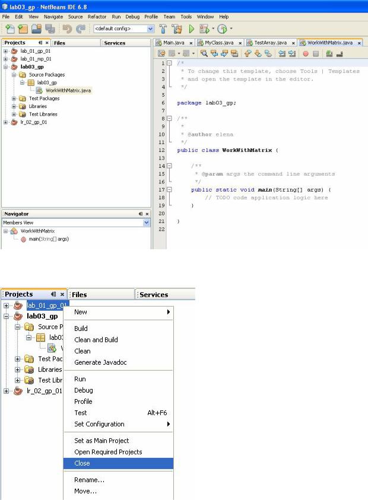Minimize Projects panel in upper IDE window
The height and width of the screenshot is (500, 368).
point(40,43)
